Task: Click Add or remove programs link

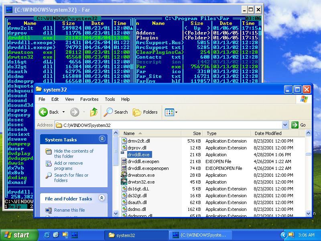Action: click(x=68, y=165)
